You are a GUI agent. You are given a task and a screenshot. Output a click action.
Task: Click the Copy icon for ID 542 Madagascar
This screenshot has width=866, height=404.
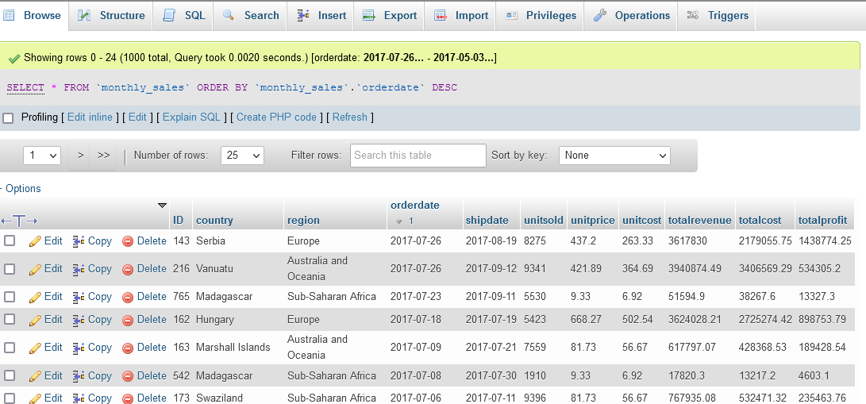pyautogui.click(x=79, y=376)
